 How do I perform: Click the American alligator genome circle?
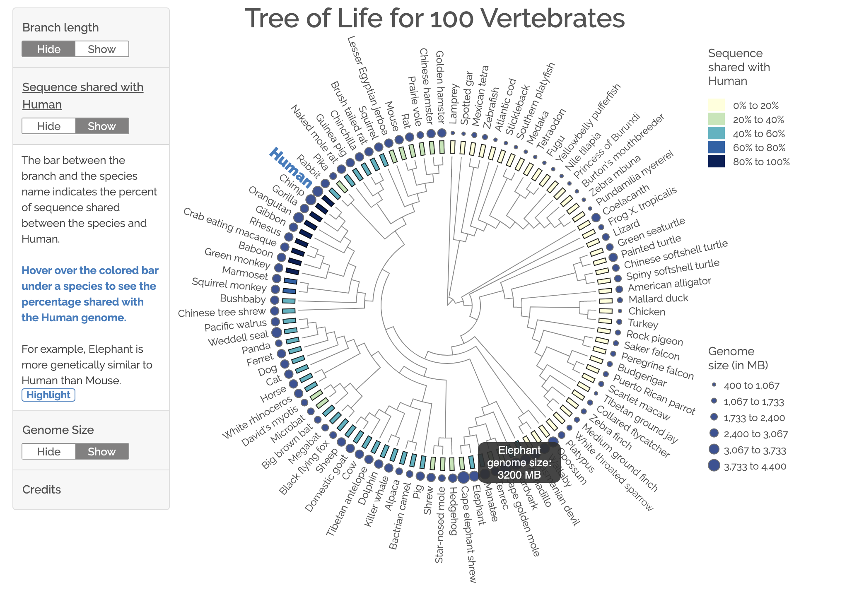coord(619,289)
